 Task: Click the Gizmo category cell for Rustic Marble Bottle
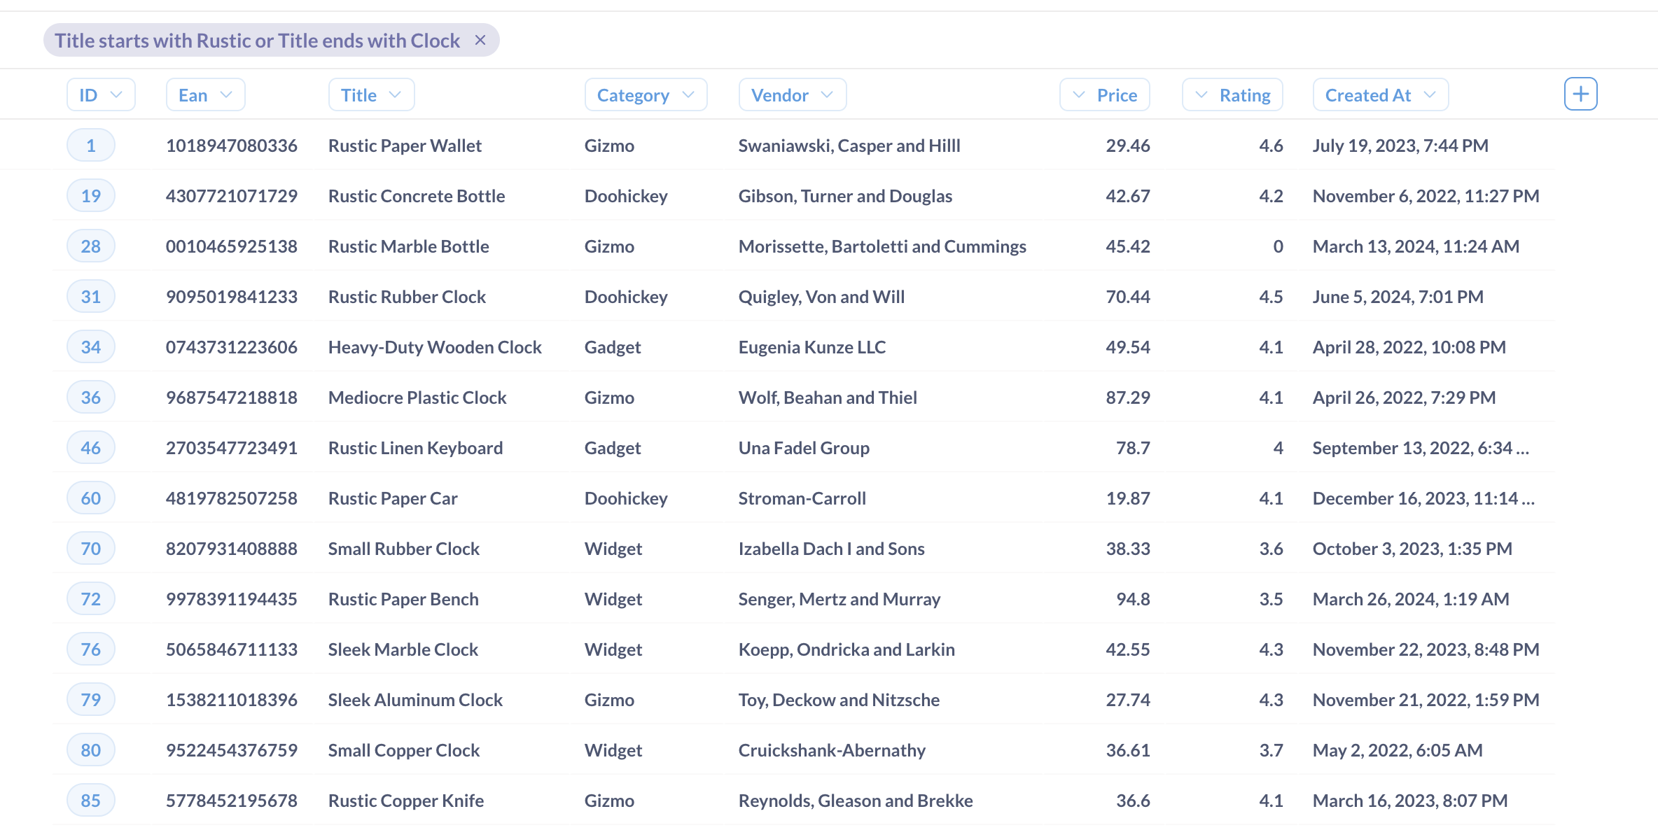(x=609, y=246)
